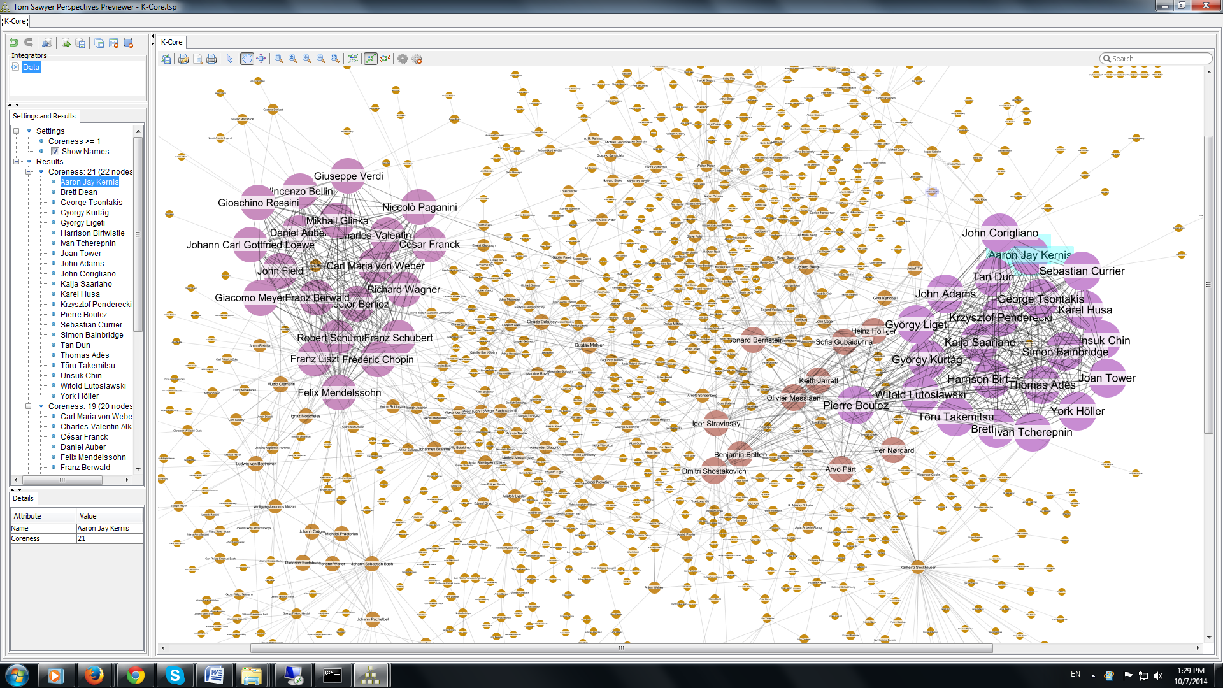Viewport: 1223px width, 688px height.
Task: Collapse the Coreness: 19 results group
Action: pos(29,406)
